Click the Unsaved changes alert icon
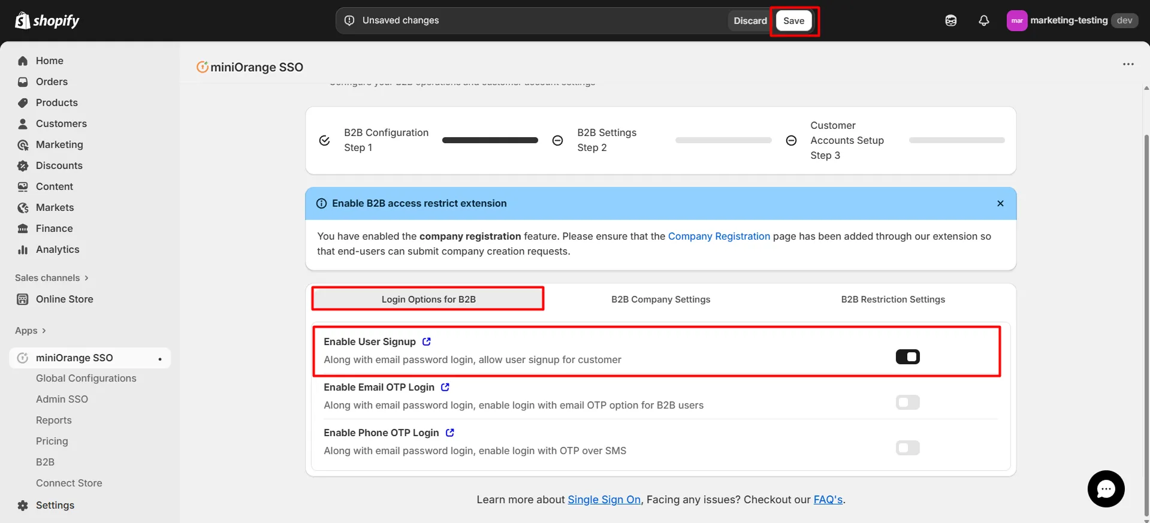Screen dimensions: 1150x523 (349, 20)
